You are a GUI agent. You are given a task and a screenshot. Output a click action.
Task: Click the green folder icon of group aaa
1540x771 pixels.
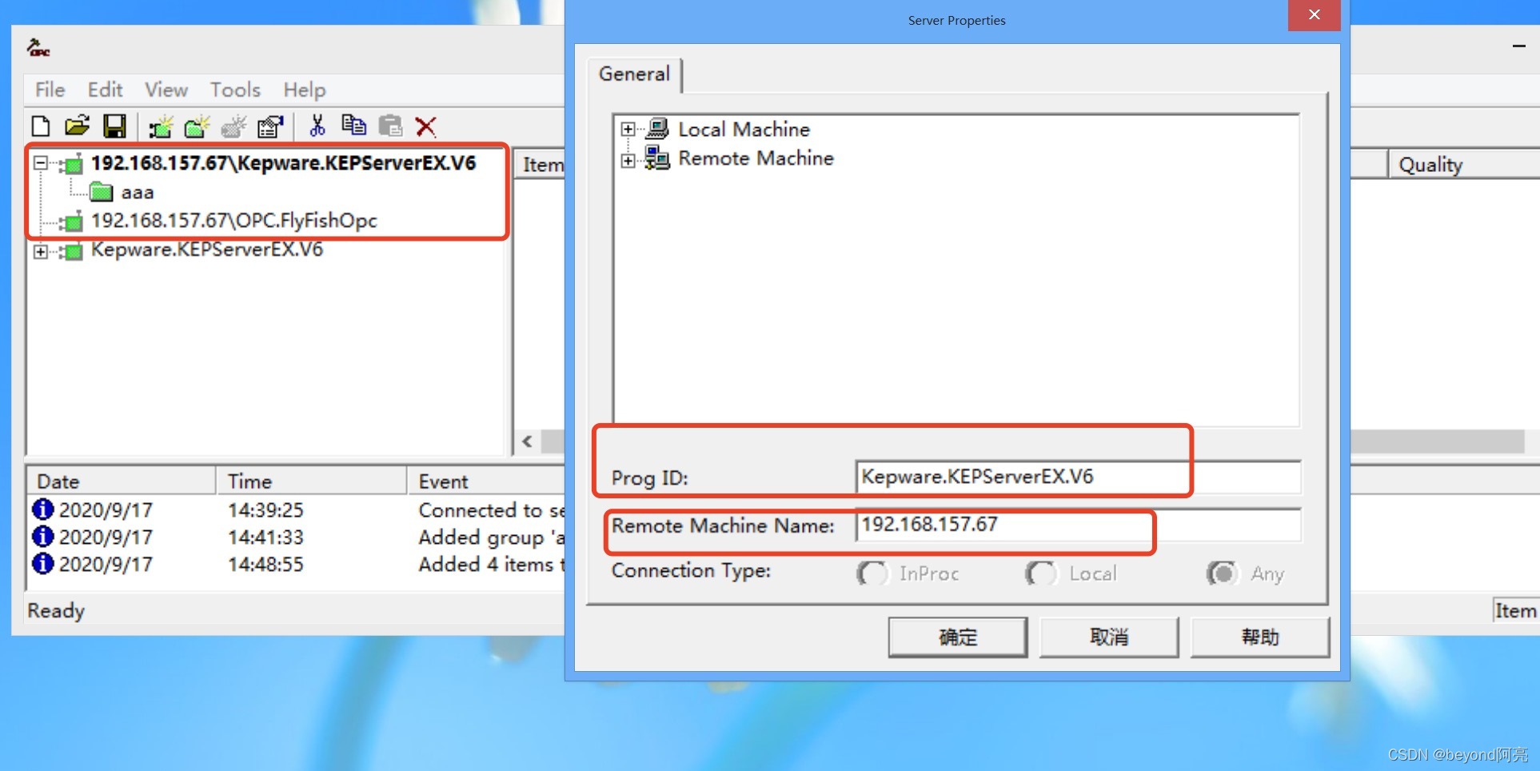[x=101, y=192]
